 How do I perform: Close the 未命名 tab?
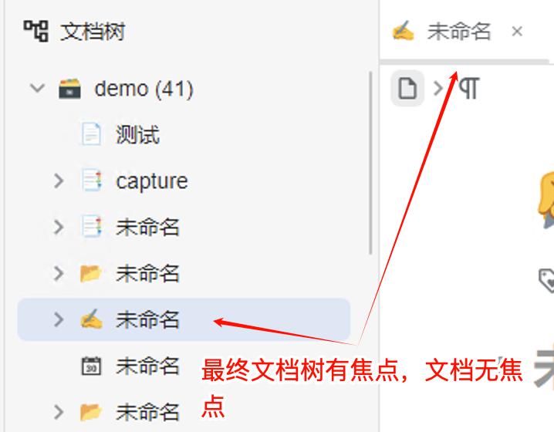pyautogui.click(x=517, y=32)
